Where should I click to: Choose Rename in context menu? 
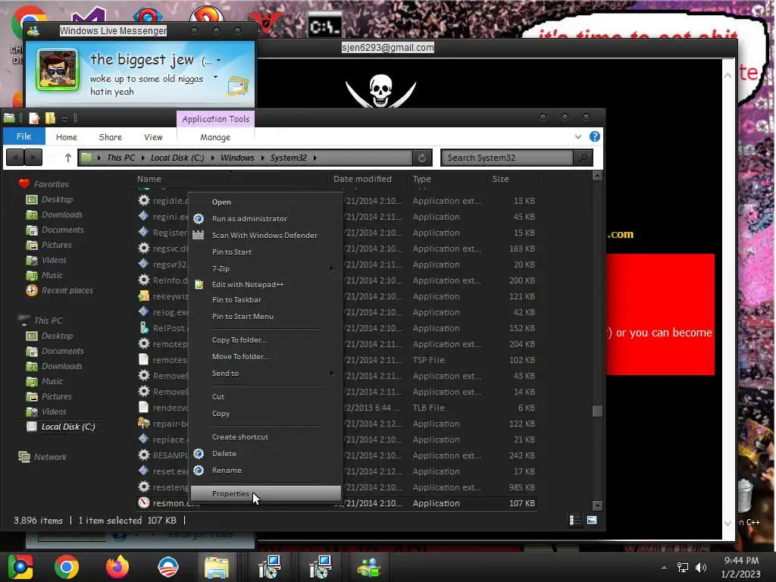coord(227,470)
